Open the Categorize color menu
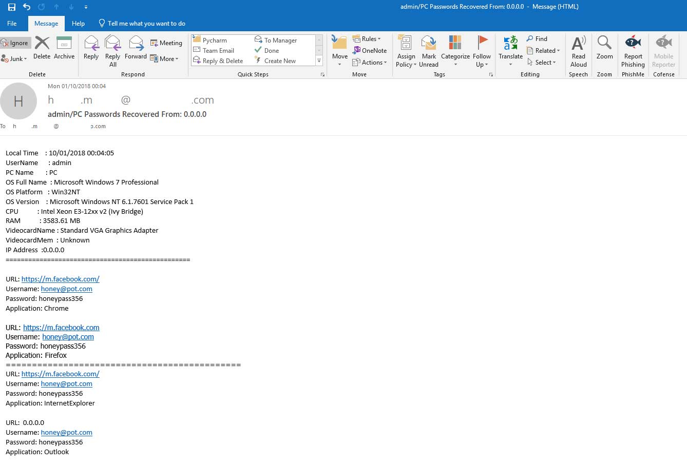Screen dimensions: 687x467 (455, 51)
